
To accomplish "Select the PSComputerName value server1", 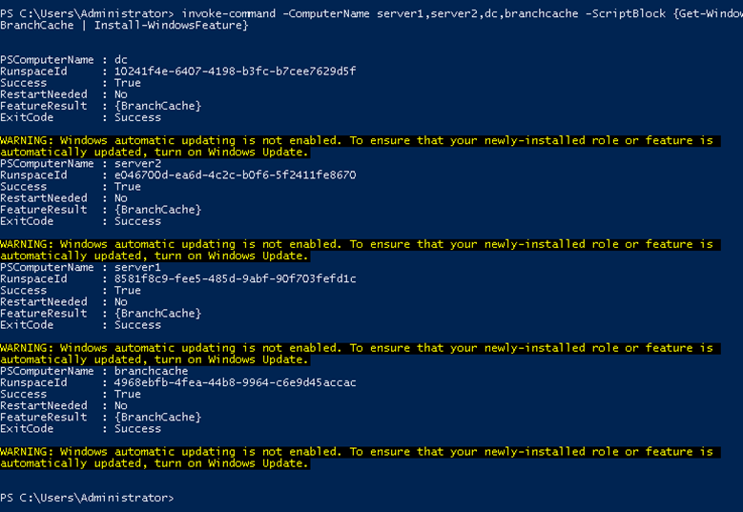I will (137, 267).
